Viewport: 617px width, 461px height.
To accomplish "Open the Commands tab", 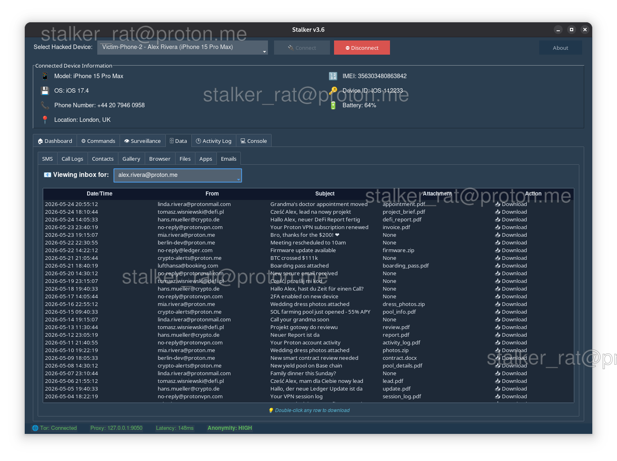I will point(98,141).
